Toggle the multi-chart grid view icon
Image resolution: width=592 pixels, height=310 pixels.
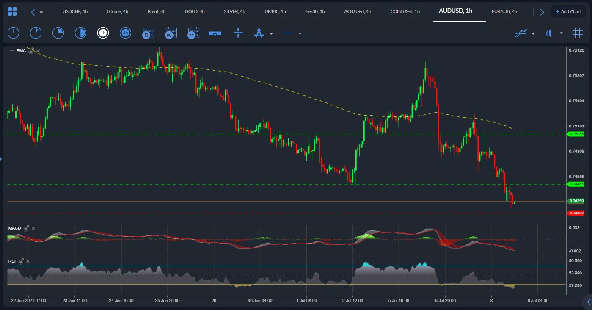(578, 33)
